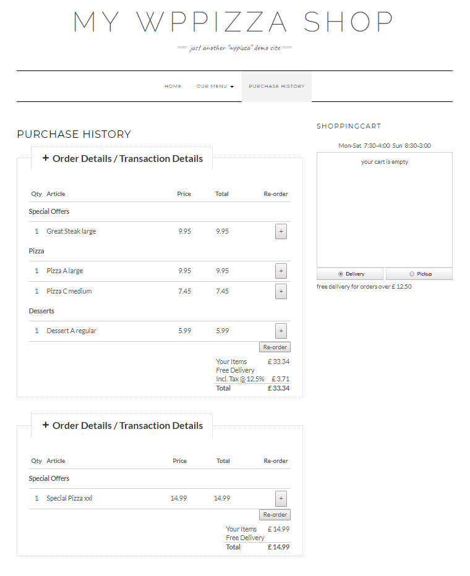470x576 pixels.
Task: Open the Our Menu dropdown
Action: (x=215, y=87)
